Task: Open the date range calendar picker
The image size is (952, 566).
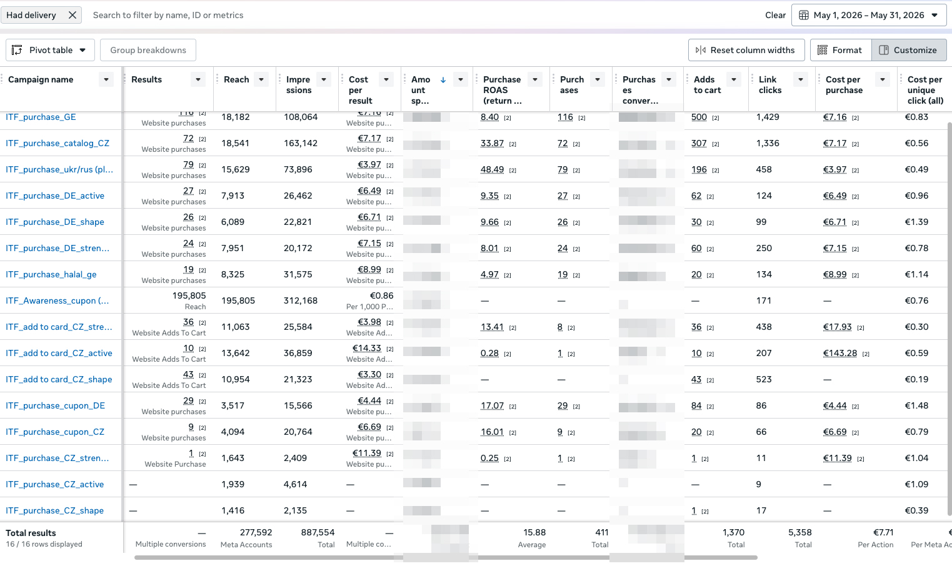Action: pyautogui.click(x=869, y=15)
